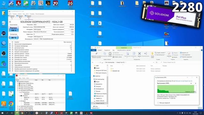The height and width of the screenshot is (115, 204).
Task: Expand NVIDIA GeForce RTX node in HWMonitor
Action: point(18,110)
